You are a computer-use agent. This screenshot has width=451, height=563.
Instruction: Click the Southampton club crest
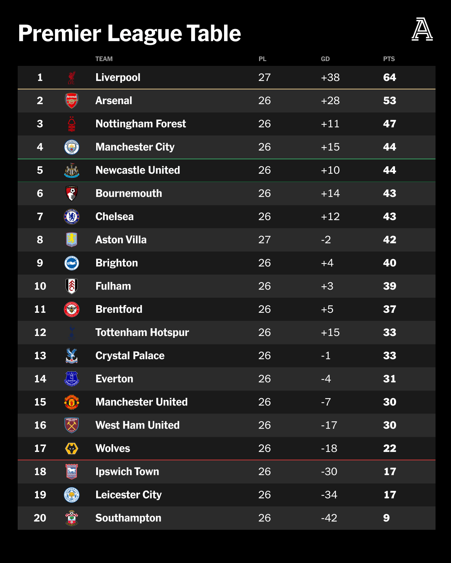[x=71, y=518]
